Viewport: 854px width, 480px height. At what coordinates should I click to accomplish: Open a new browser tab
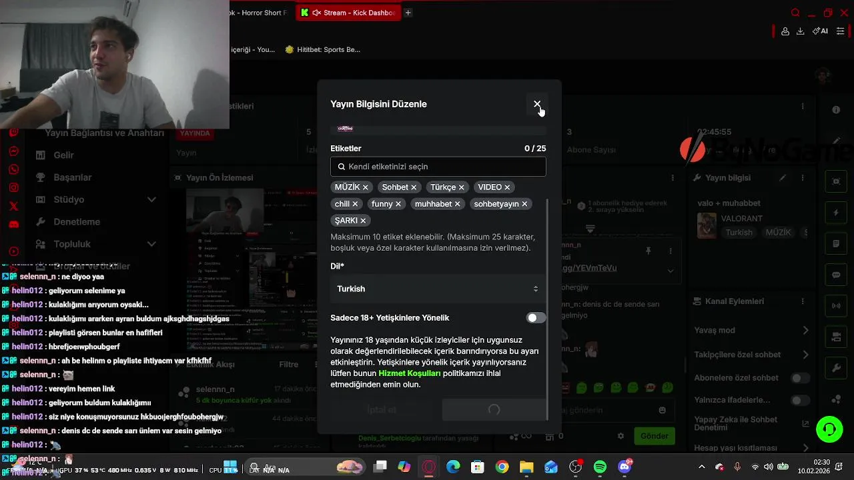408,13
